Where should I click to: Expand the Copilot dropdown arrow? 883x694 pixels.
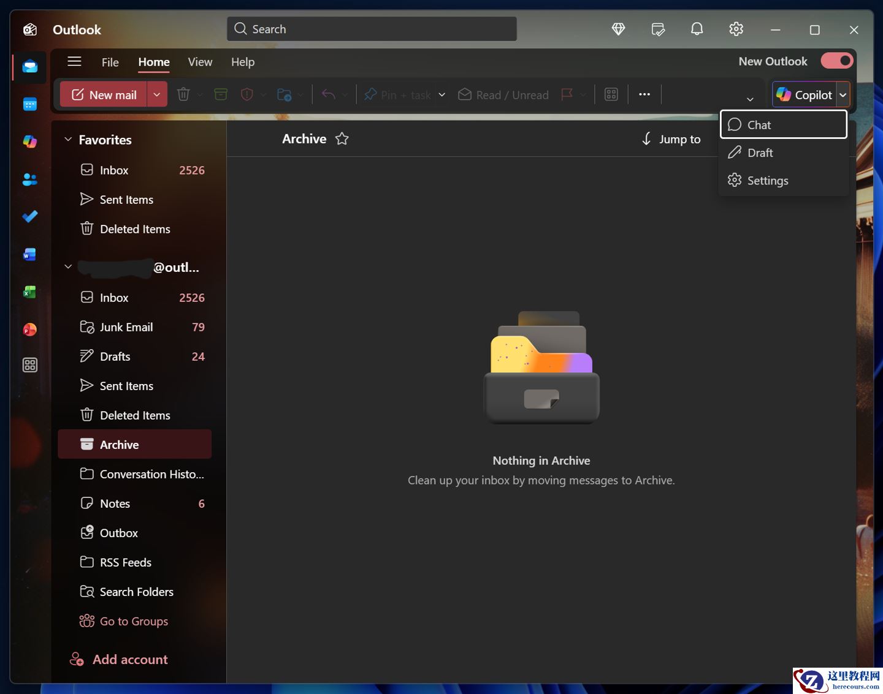coord(843,95)
